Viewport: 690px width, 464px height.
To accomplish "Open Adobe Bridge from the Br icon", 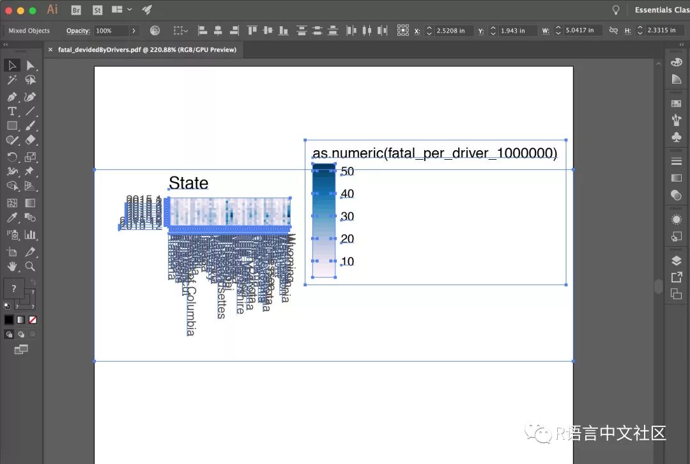I will pos(76,10).
